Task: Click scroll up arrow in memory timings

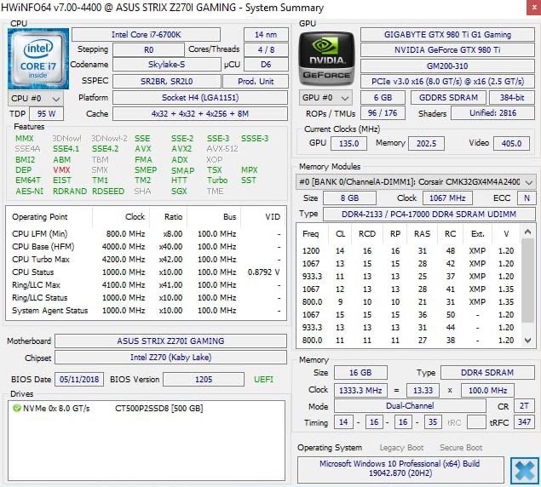Action: (x=527, y=232)
